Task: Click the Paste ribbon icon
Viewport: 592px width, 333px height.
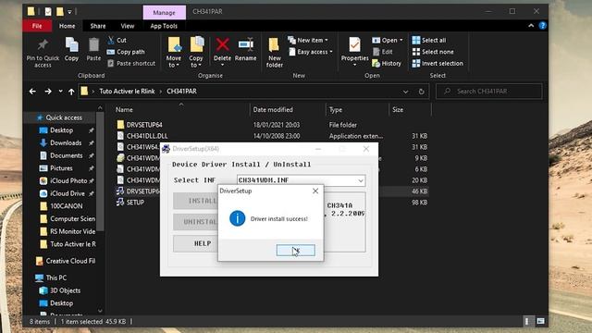Action: 93,45
